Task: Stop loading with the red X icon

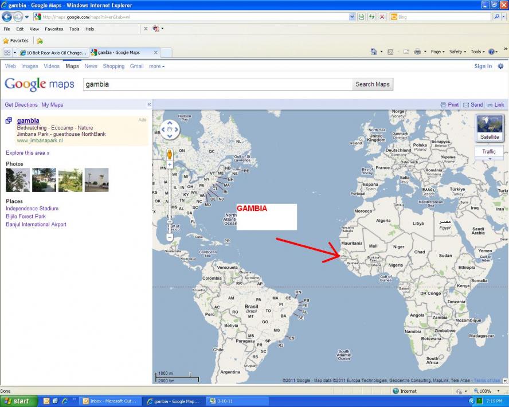Action: (382, 17)
